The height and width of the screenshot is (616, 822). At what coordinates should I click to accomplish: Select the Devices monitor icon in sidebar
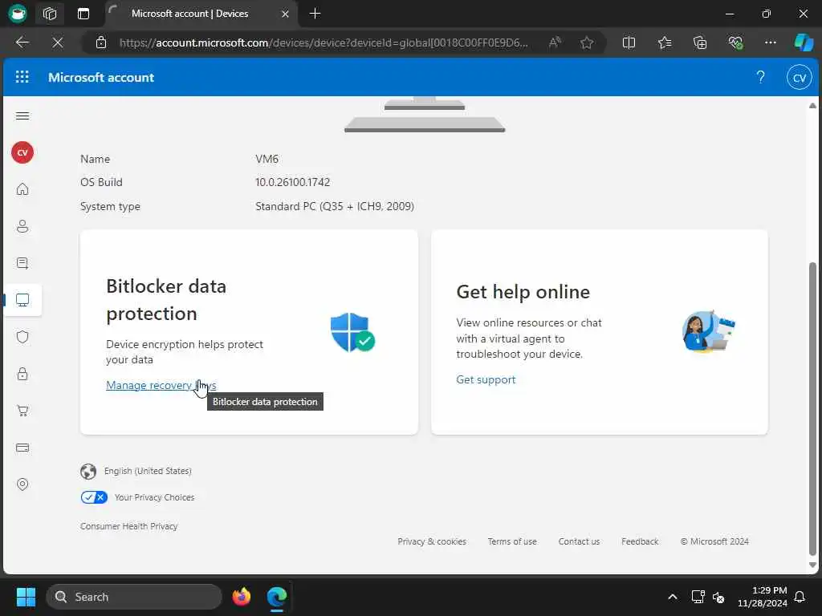22,300
